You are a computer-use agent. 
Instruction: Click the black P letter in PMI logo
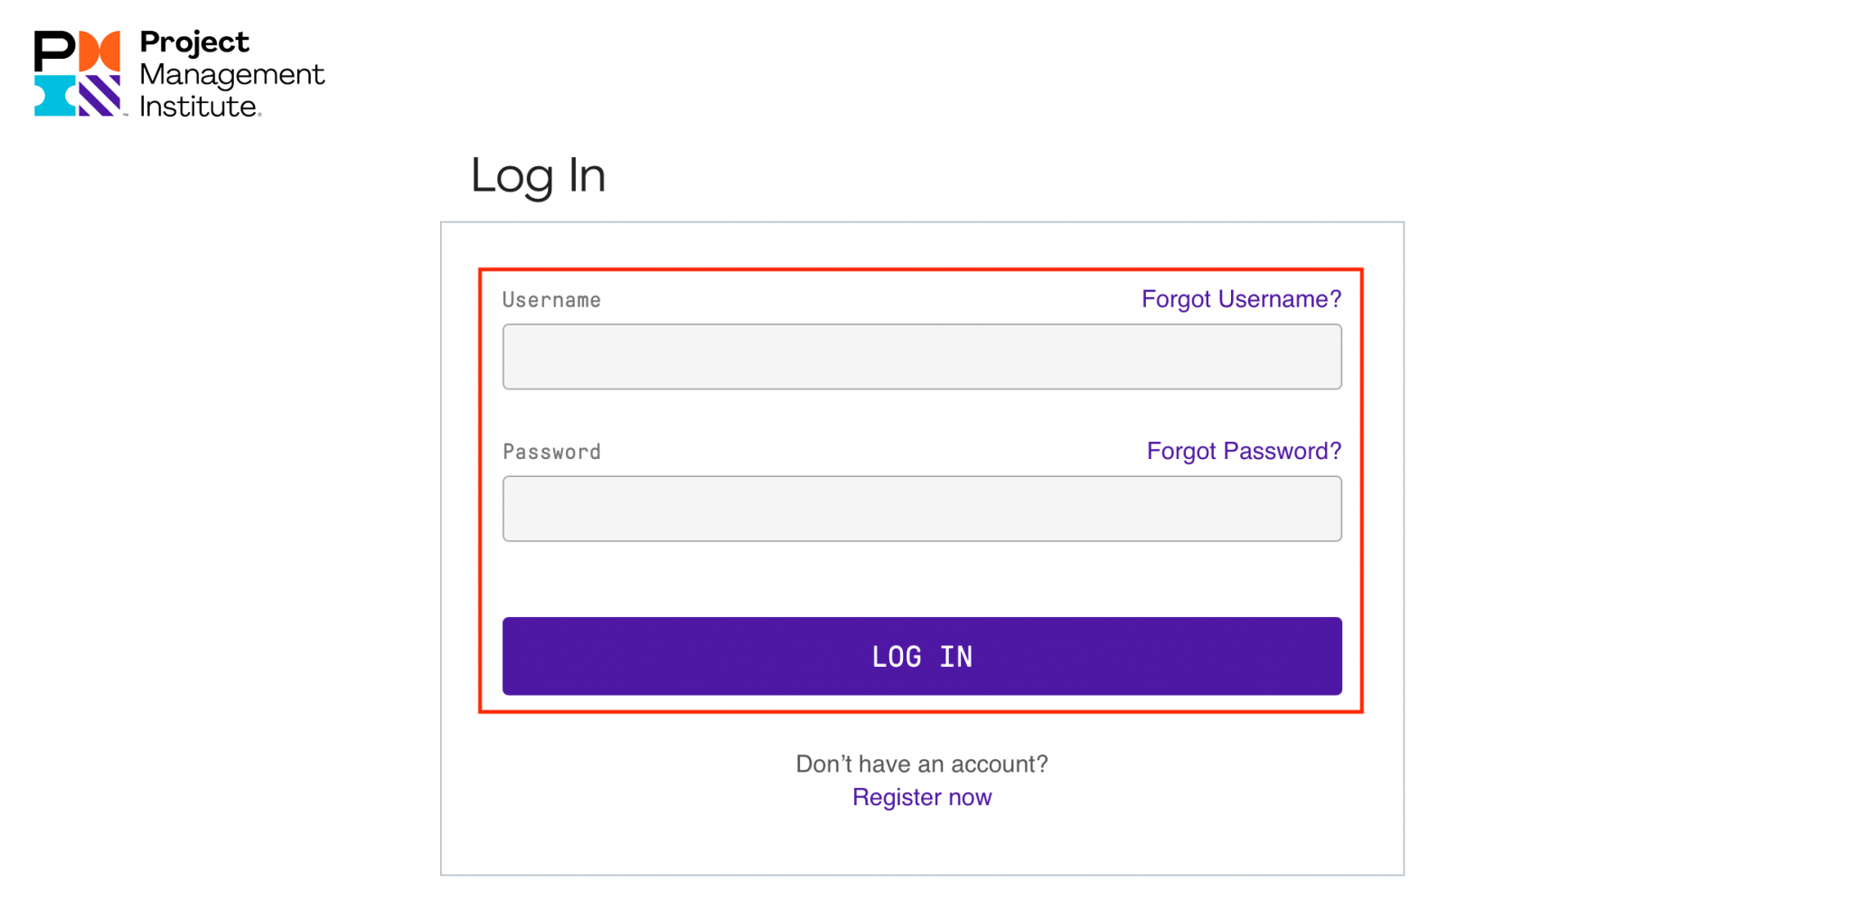[x=54, y=51]
